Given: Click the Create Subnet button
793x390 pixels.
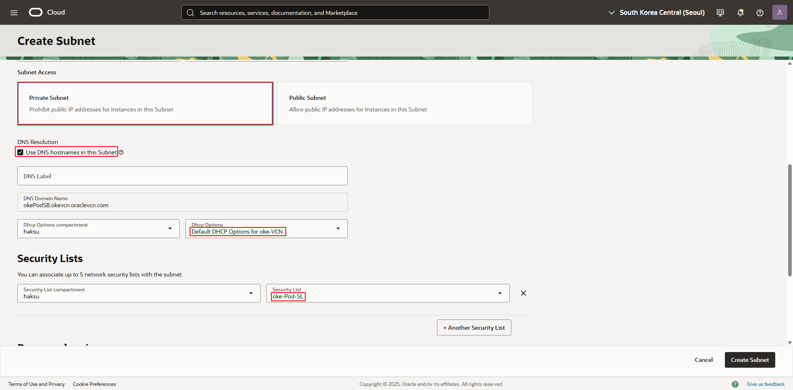Looking at the screenshot, I should pyautogui.click(x=750, y=360).
